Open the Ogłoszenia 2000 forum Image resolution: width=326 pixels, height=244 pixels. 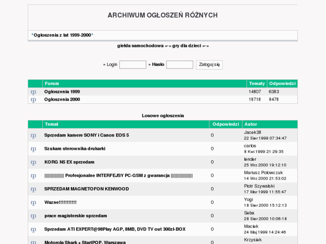point(62,99)
